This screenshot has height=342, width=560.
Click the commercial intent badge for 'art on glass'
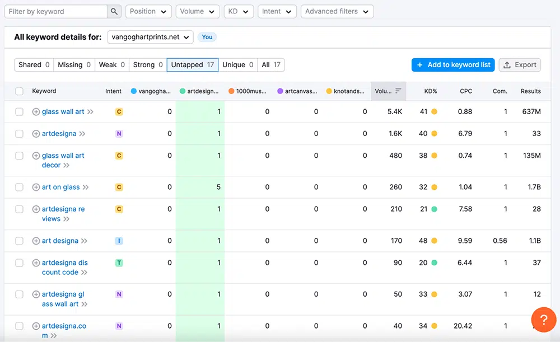[x=119, y=187]
